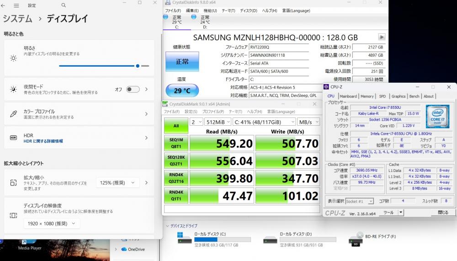Open CrystalDiskInfo ディスク(D) menu
The height and width of the screenshot is (261, 457).
(249, 11)
